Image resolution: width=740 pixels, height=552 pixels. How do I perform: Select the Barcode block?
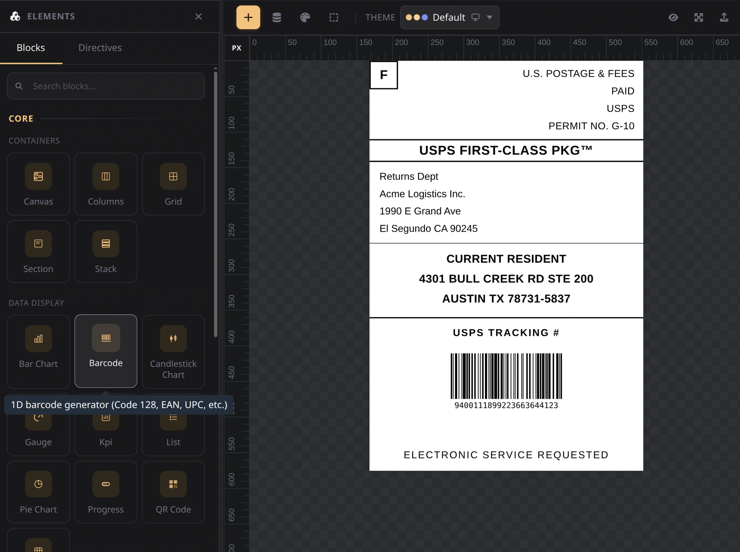[106, 351]
